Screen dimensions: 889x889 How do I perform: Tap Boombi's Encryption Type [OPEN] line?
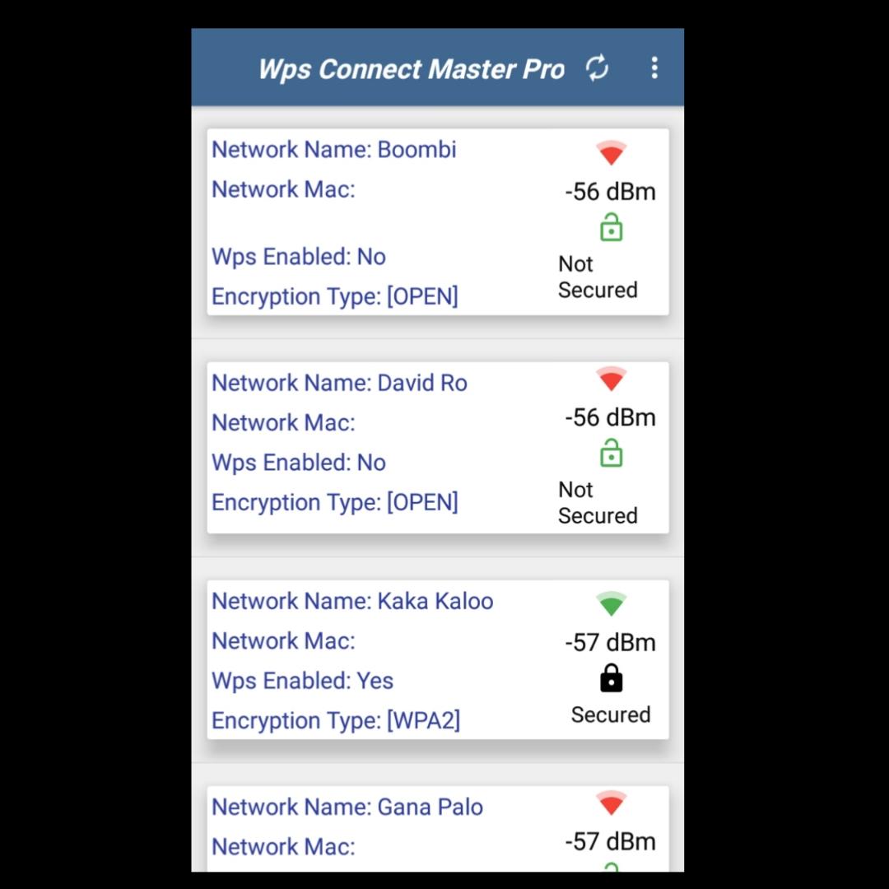[x=335, y=296]
